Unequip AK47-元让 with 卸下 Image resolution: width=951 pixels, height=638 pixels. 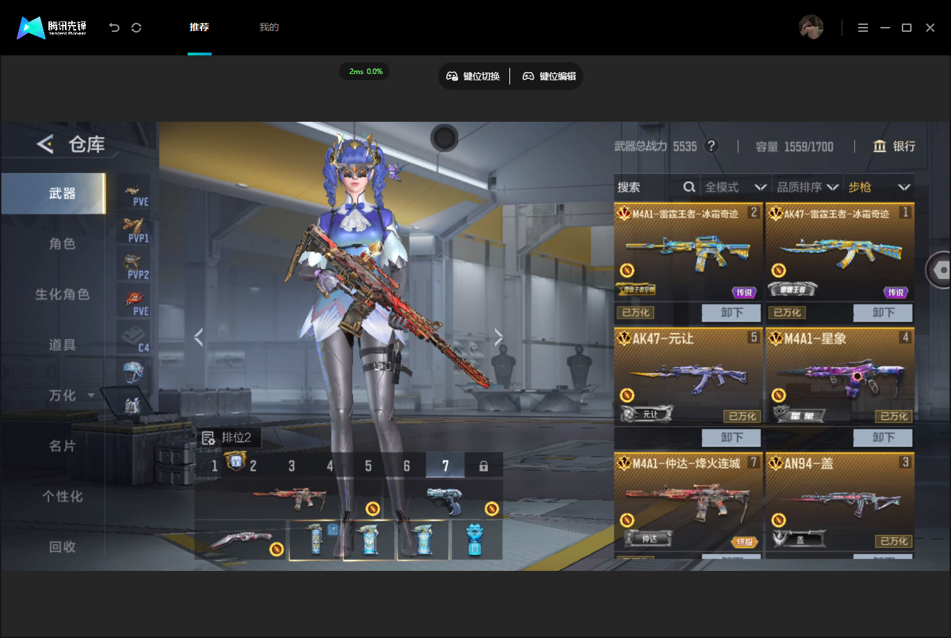(x=732, y=437)
